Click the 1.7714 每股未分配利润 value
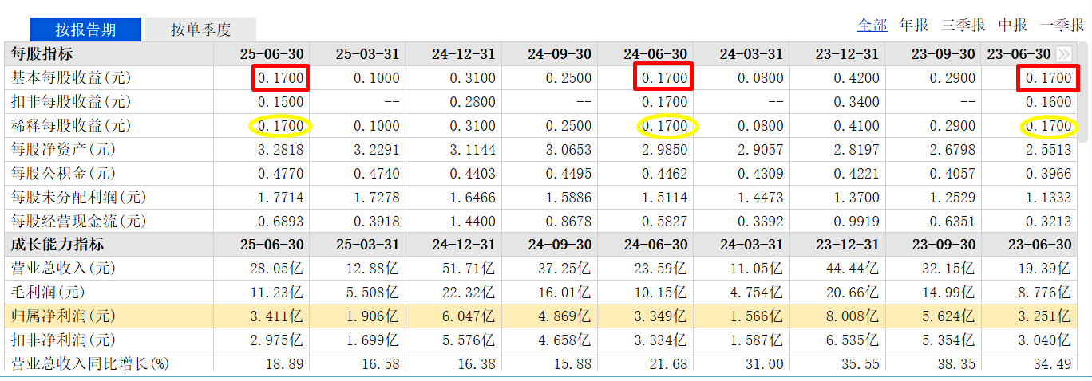Viewport: 1092px width, 381px height. (x=281, y=197)
